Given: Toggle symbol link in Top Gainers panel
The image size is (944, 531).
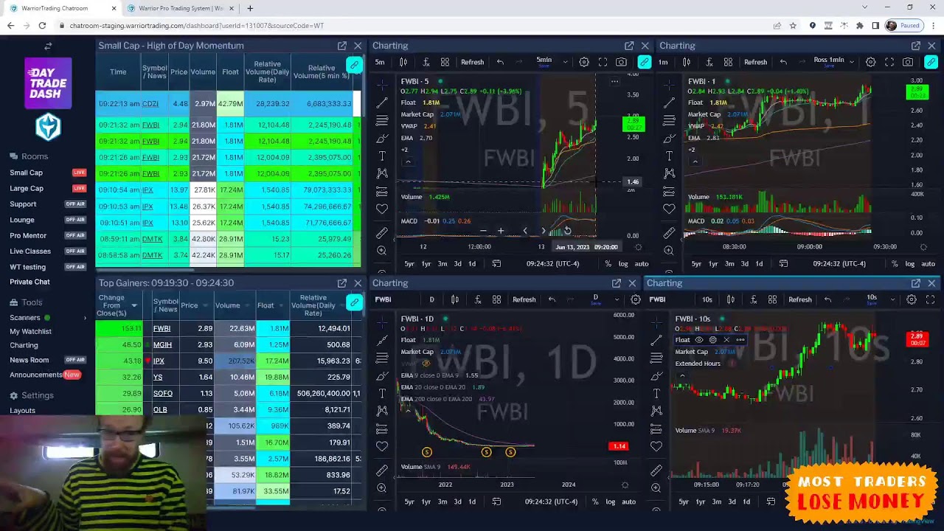Looking at the screenshot, I should 354,302.
